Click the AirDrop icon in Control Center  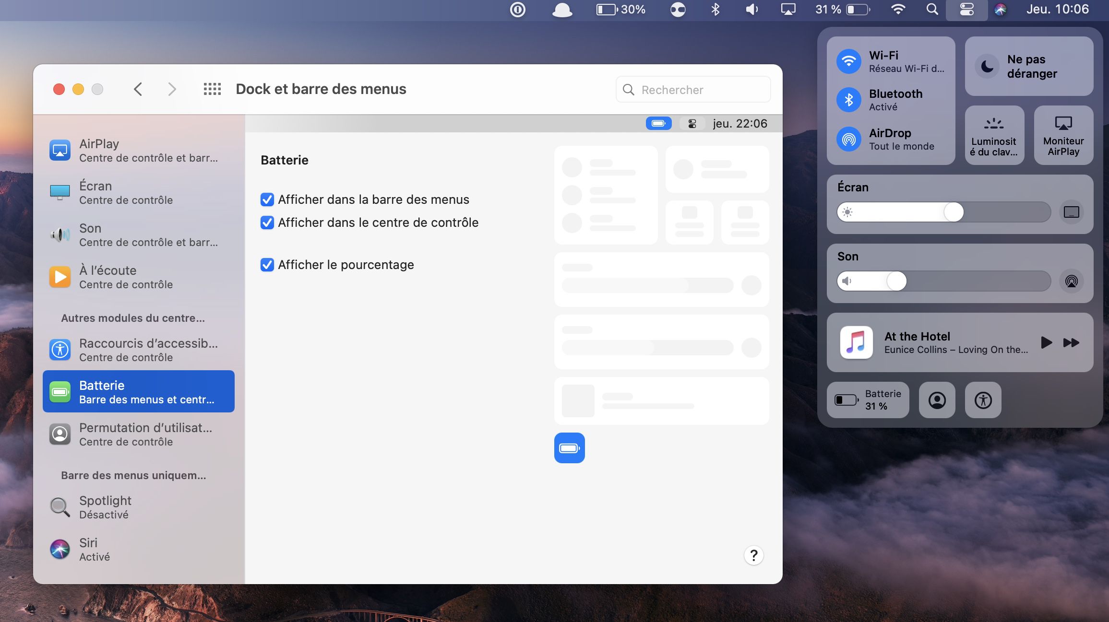(848, 139)
